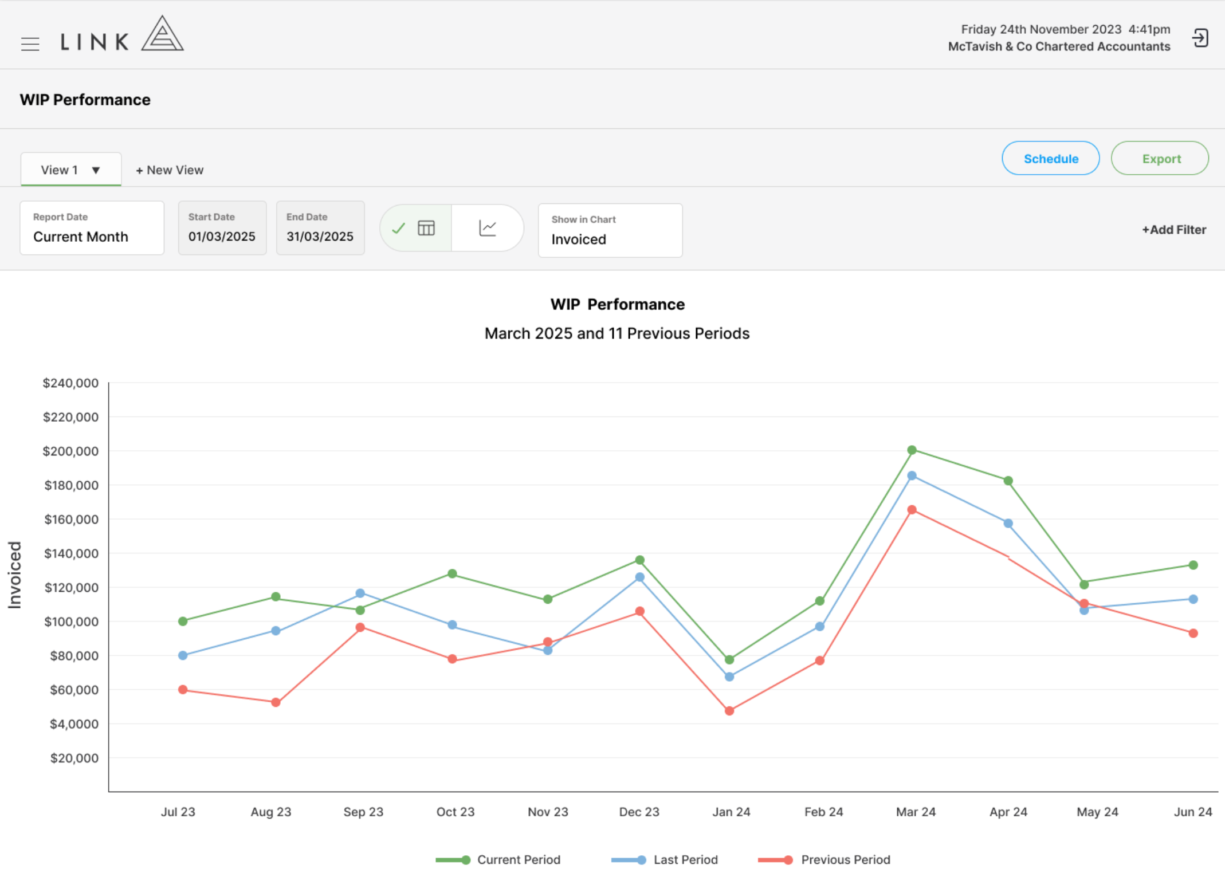
Task: Click the Export button
Action: coord(1160,159)
